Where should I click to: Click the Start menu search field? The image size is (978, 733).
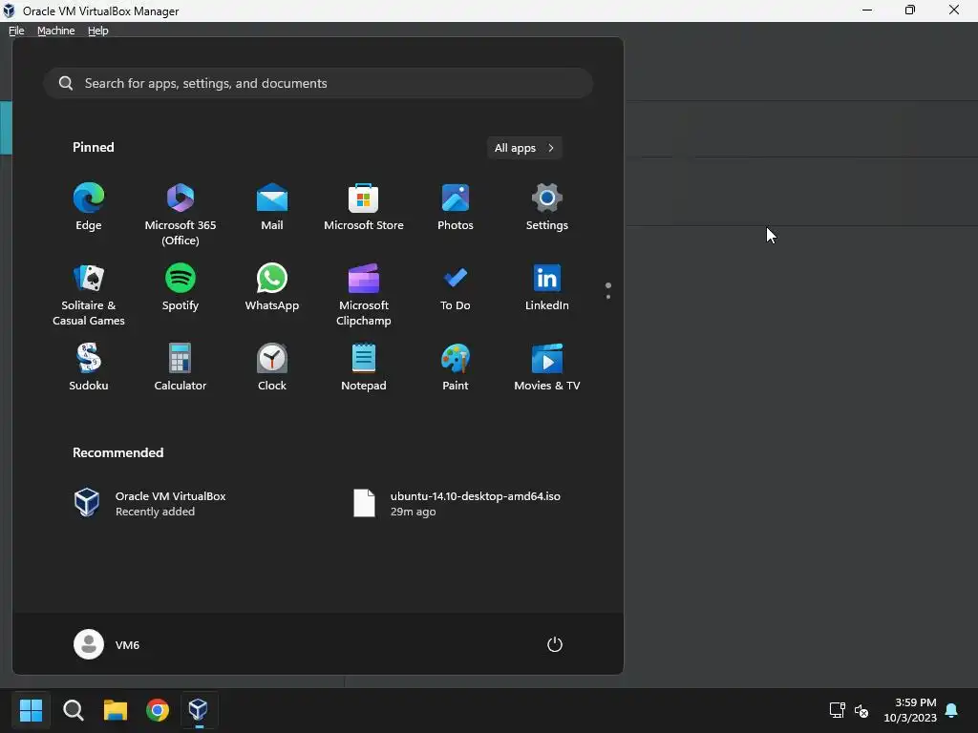point(318,83)
